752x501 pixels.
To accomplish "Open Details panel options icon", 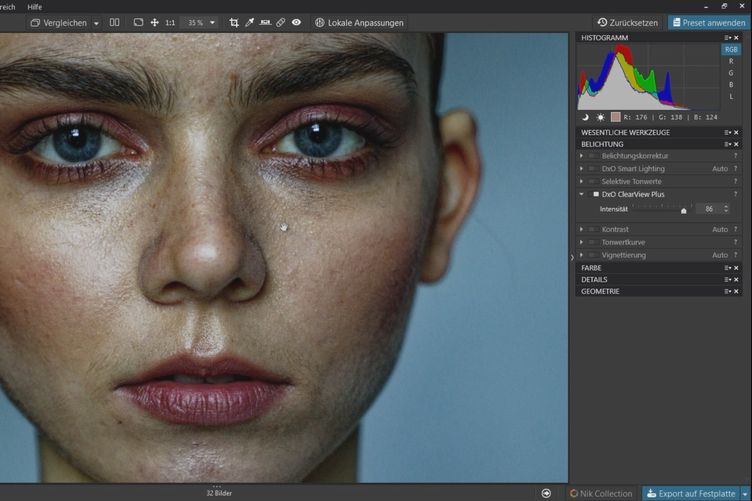I will coord(728,280).
